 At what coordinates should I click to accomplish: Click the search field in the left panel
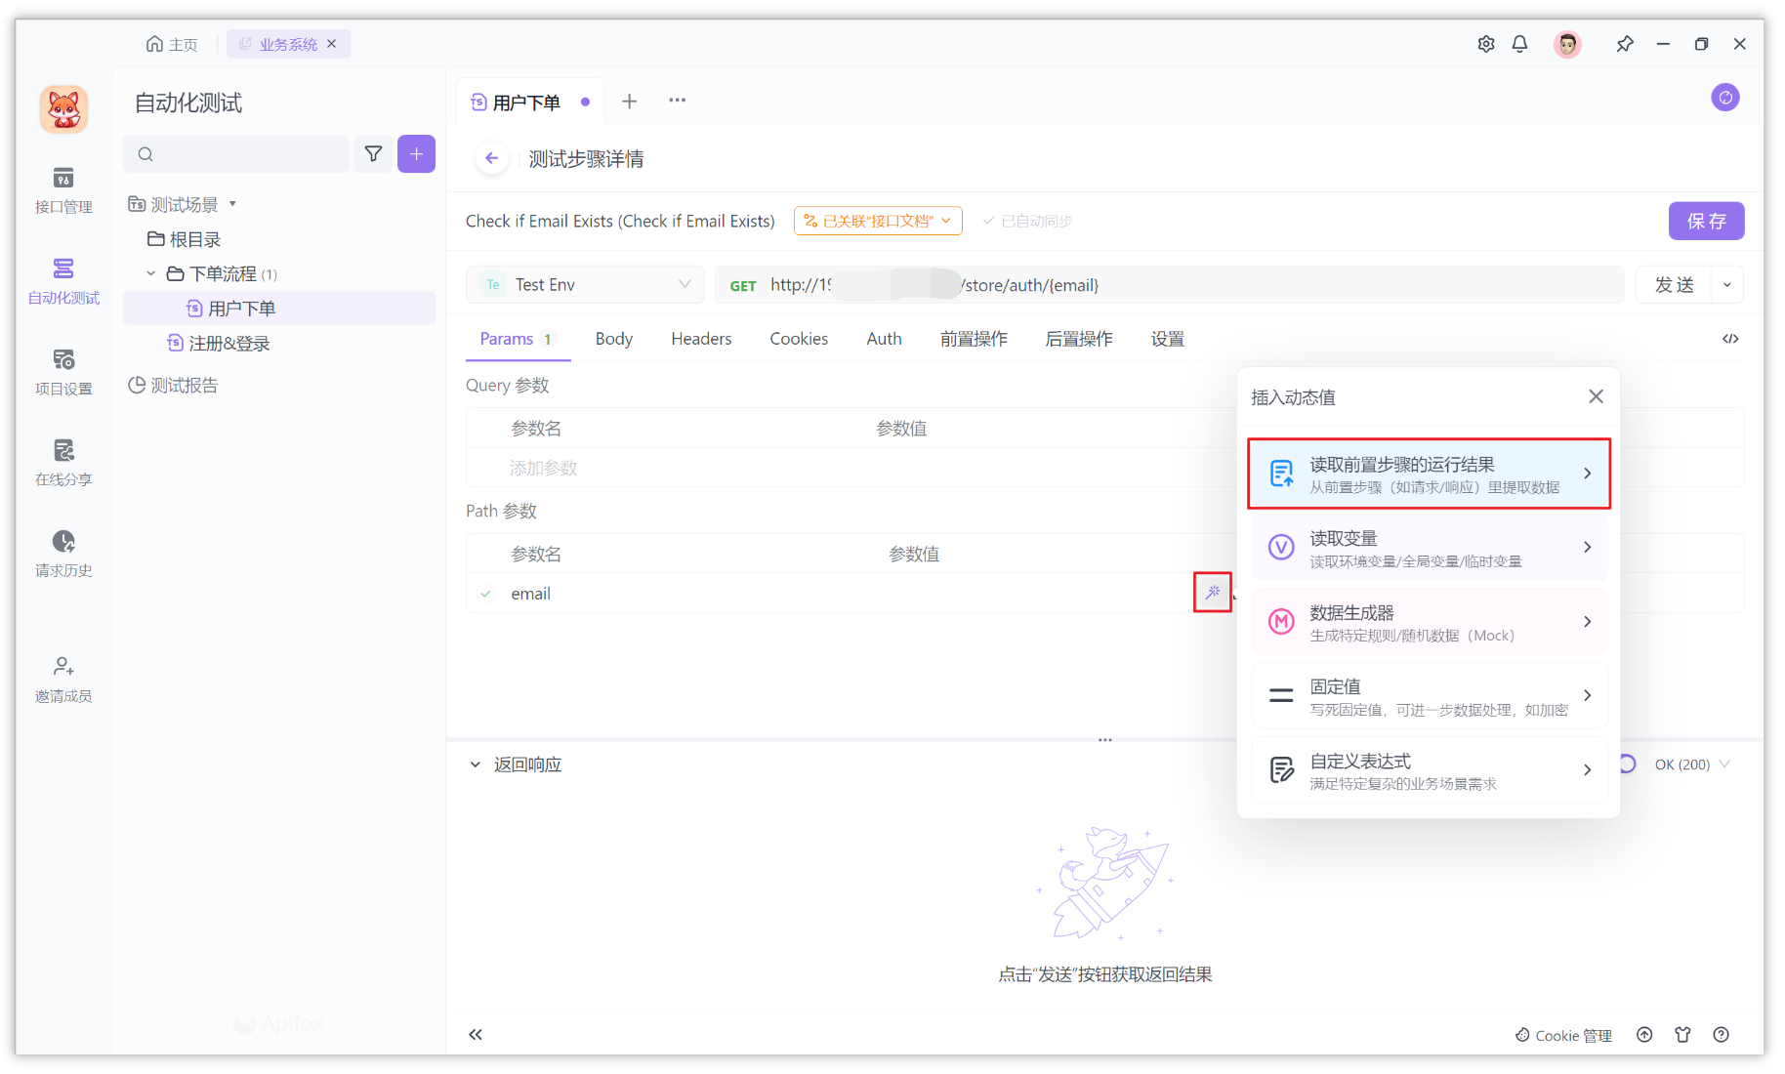click(x=235, y=153)
